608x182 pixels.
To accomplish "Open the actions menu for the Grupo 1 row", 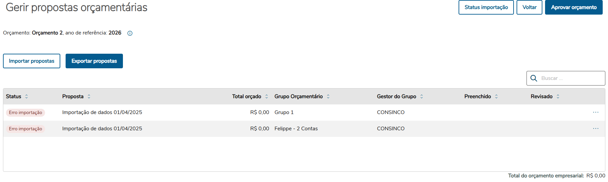I will (595, 112).
